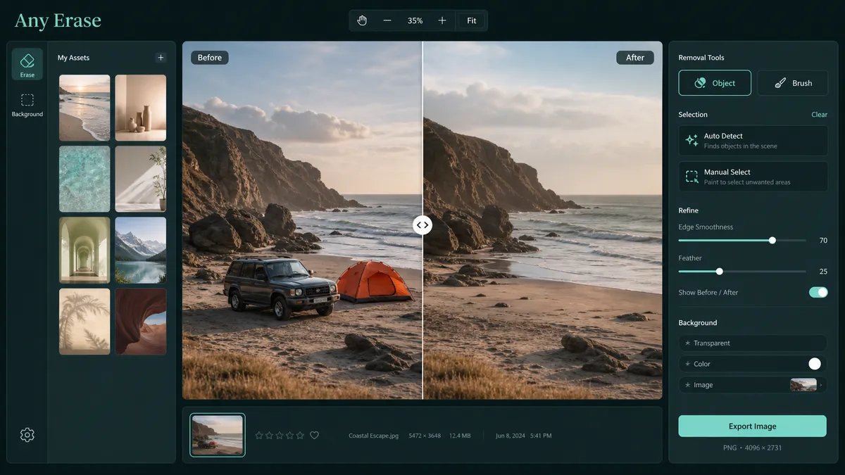Select the red canyon asset thumbnail
The width and height of the screenshot is (845, 475).
pos(141,321)
